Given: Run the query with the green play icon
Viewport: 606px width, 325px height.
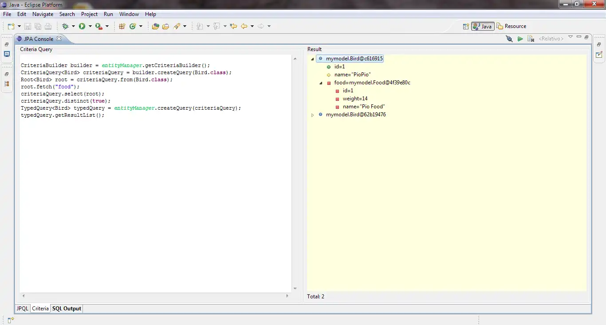Looking at the screenshot, I should (520, 39).
